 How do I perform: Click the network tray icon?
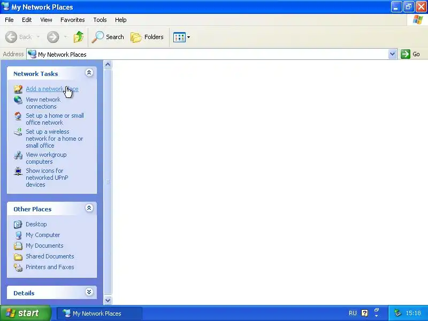398,313
